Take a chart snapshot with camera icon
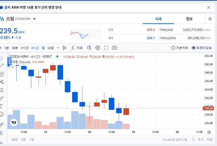This screenshot has width=217, height=146. tap(114, 48)
